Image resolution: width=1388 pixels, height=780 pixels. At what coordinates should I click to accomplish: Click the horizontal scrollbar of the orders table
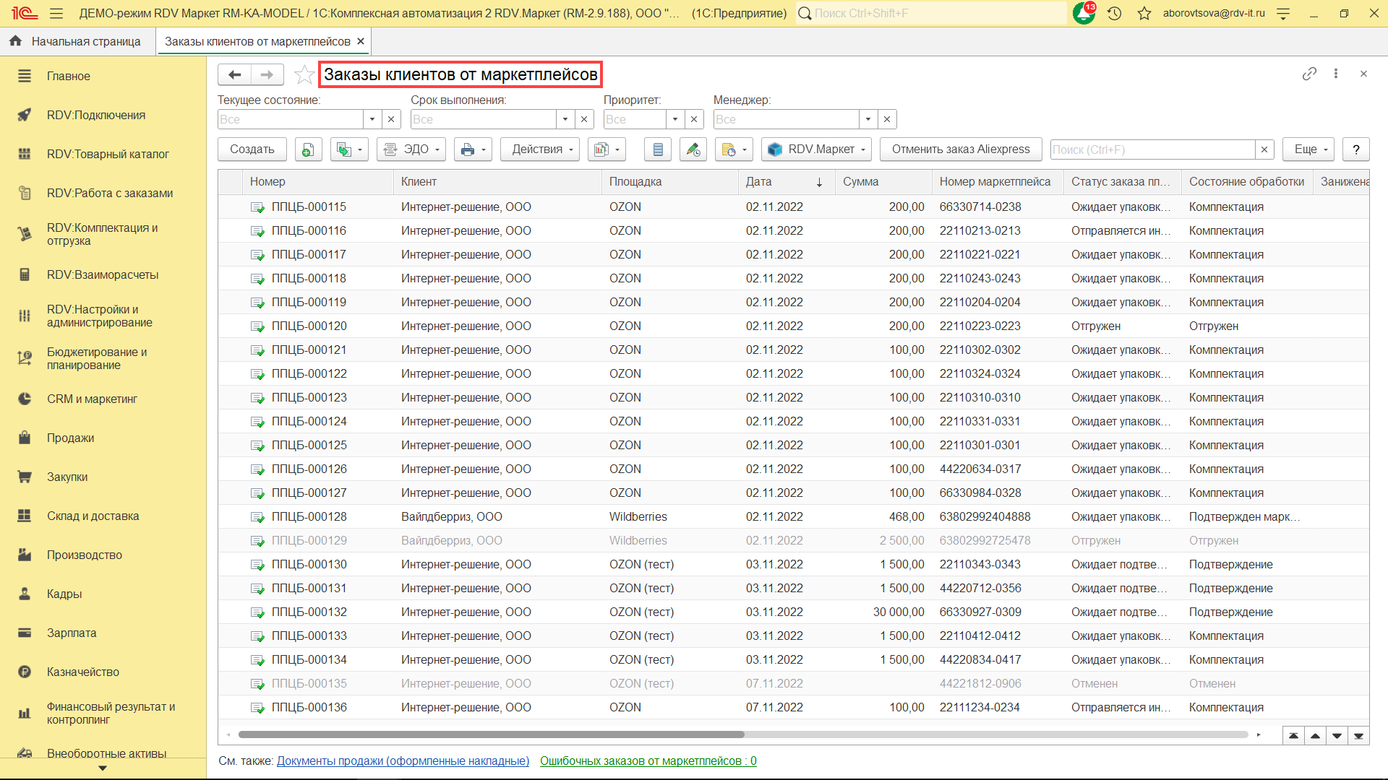click(x=492, y=734)
